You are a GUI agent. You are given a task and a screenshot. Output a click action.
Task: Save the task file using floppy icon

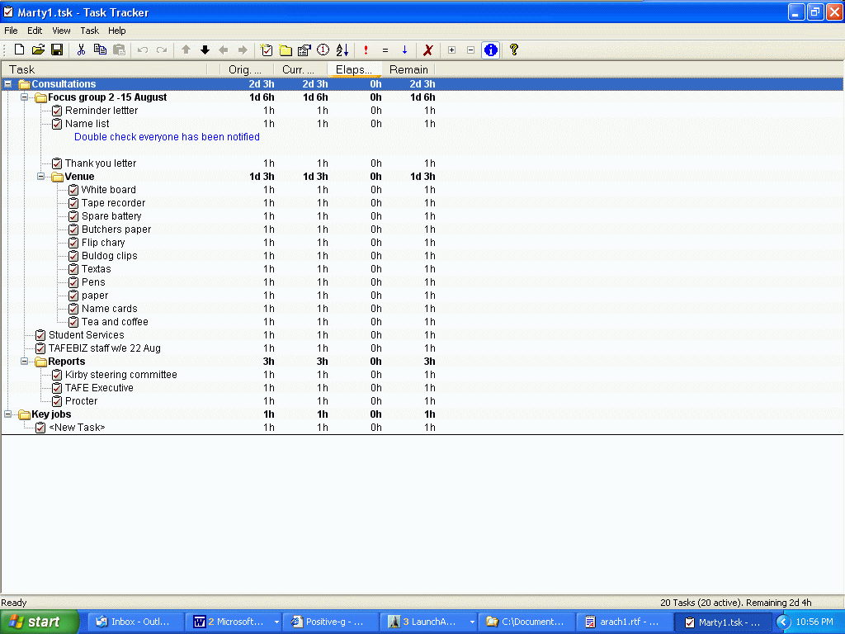click(57, 50)
